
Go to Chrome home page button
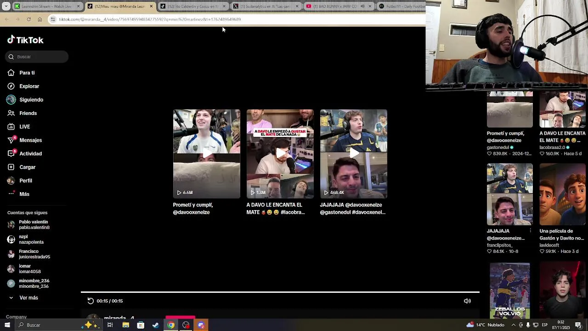click(40, 19)
